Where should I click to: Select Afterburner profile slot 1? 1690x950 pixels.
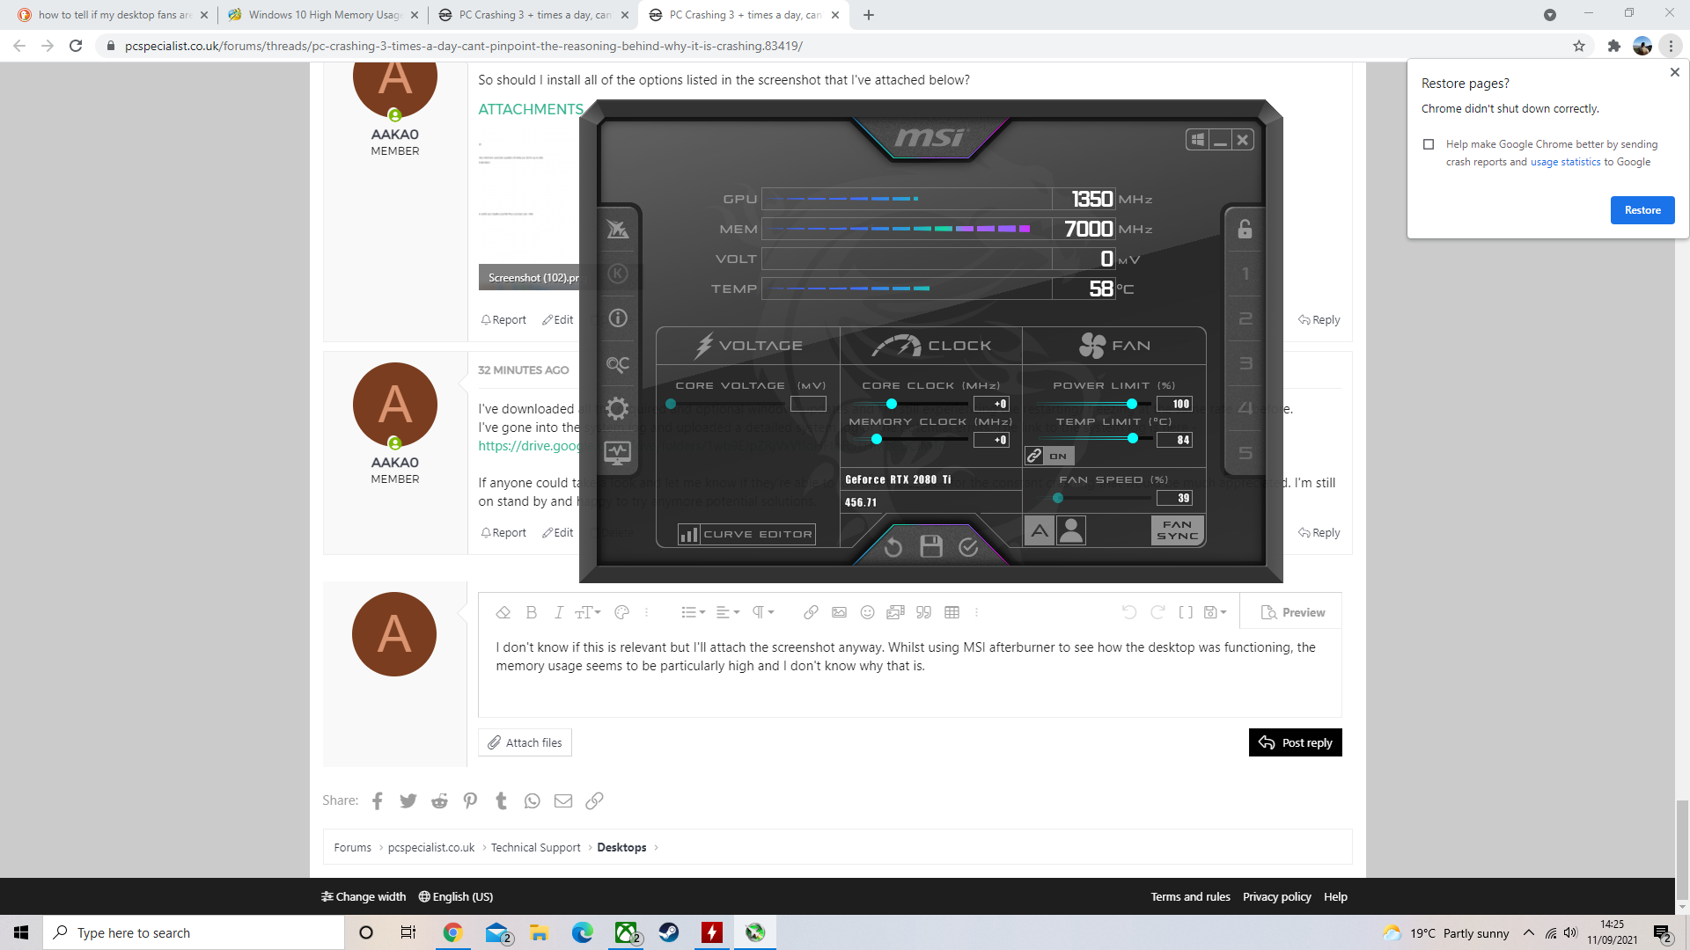1245,274
